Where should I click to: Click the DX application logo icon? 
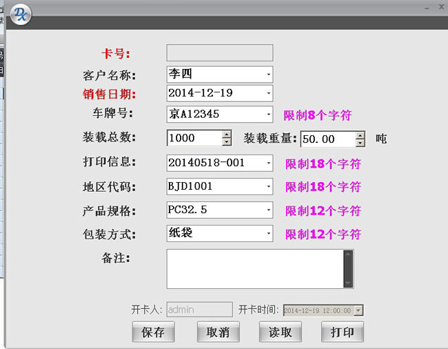pos(21,13)
